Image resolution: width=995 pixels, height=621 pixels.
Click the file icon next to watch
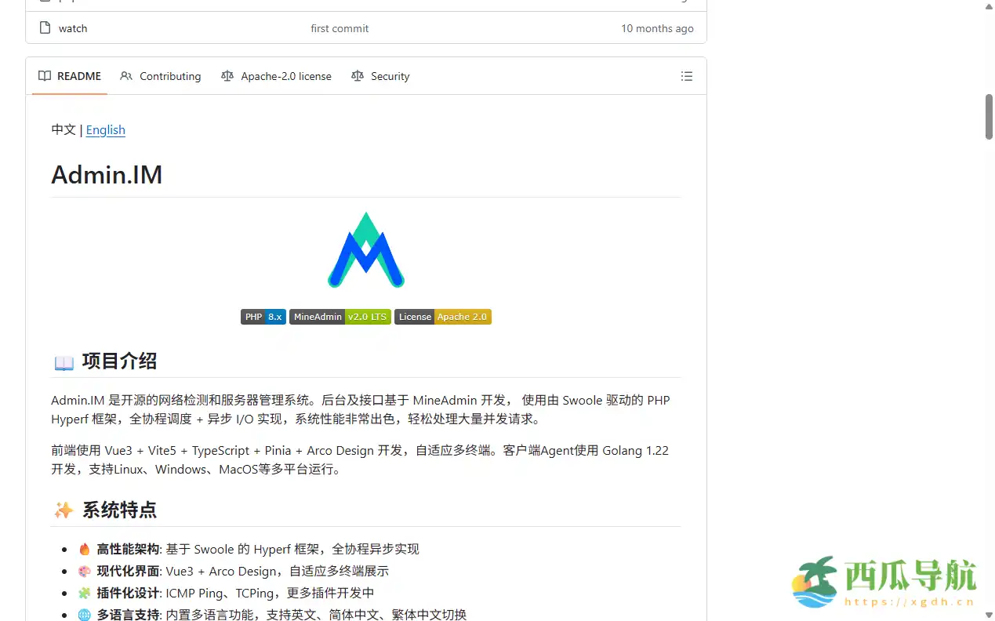[45, 27]
